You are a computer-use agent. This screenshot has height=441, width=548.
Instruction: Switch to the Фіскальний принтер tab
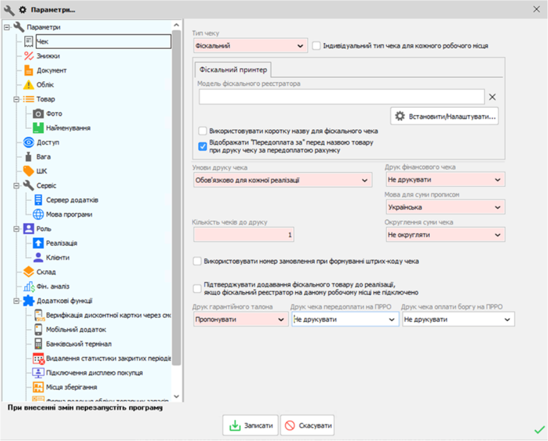coord(233,69)
